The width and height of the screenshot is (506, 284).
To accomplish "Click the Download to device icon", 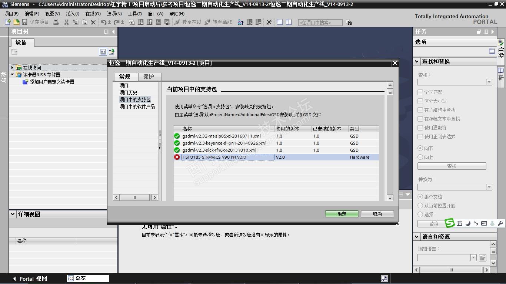I will (x=141, y=22).
